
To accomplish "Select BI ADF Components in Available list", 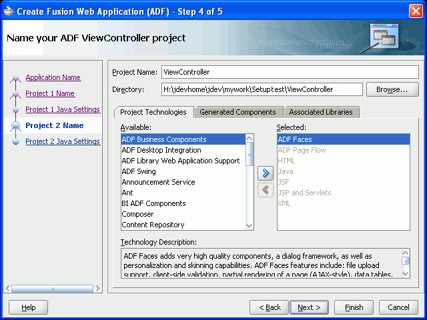I will [x=183, y=203].
